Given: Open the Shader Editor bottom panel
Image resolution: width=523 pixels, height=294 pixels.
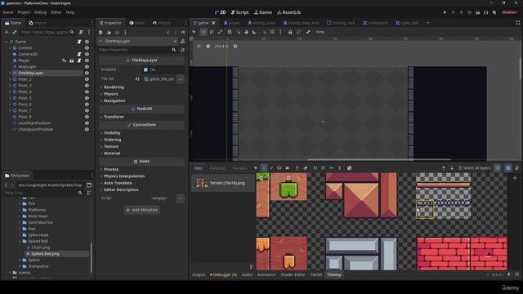Looking at the screenshot, I should [293, 274].
